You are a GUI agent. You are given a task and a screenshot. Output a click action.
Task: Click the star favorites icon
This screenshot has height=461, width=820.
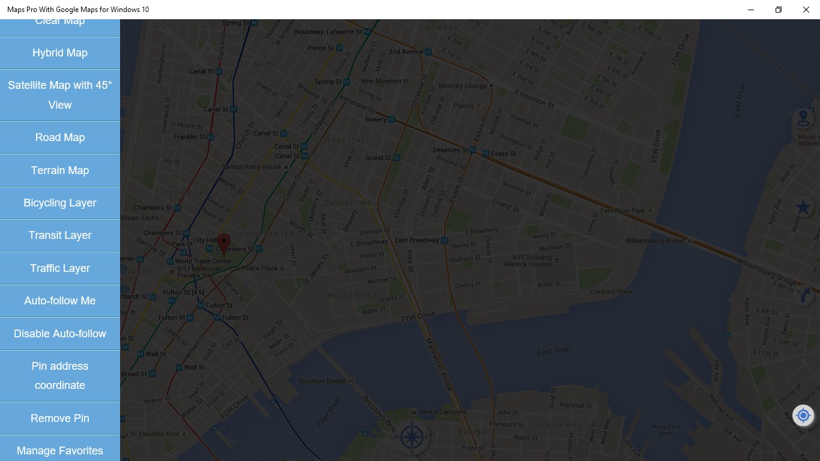(803, 208)
